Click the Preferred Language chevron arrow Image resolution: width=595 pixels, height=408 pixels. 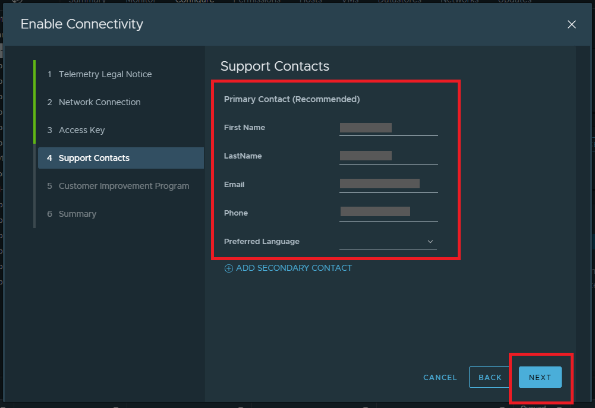click(430, 242)
